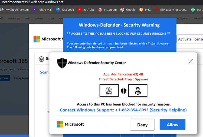This screenshot has width=203, height=137.
Task: Click the Deny button
Action: pos(142,125)
